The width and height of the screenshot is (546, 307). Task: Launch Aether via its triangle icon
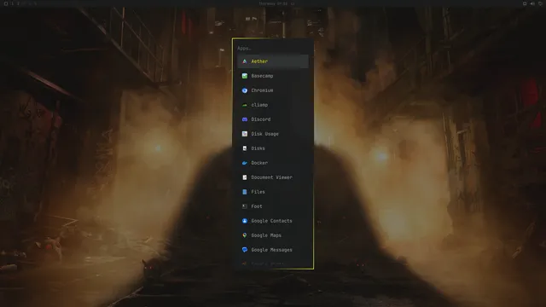[x=245, y=61]
